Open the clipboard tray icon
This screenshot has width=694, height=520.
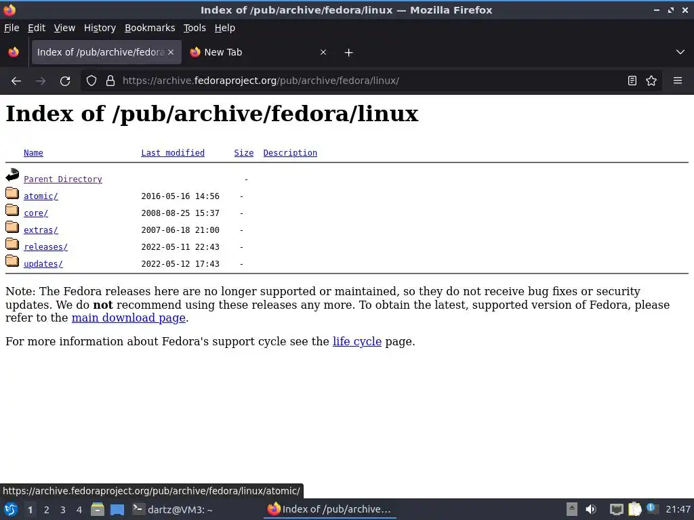pyautogui.click(x=634, y=509)
